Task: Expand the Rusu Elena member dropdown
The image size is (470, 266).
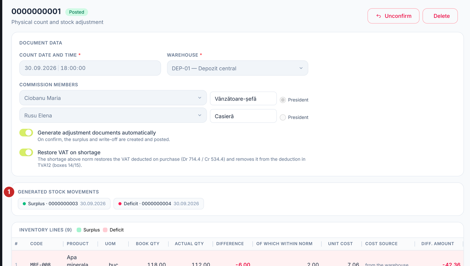Action: tap(113, 115)
